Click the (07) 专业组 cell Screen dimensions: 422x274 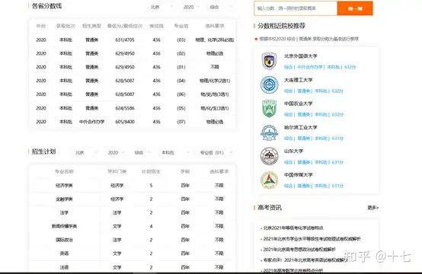[181, 122]
